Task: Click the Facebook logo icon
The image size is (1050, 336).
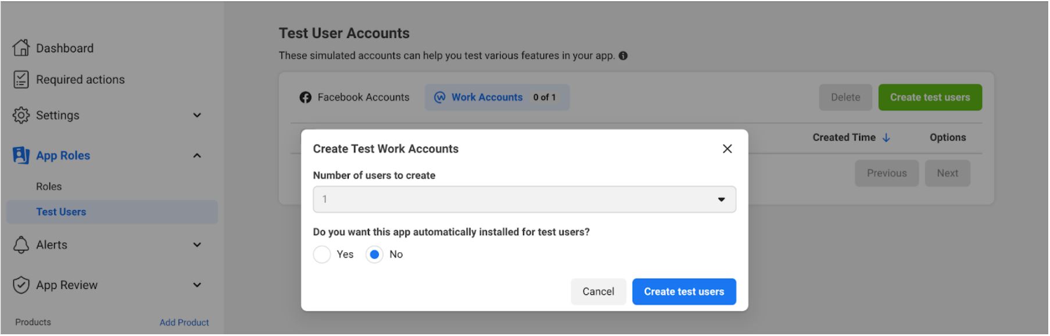Action: (306, 98)
